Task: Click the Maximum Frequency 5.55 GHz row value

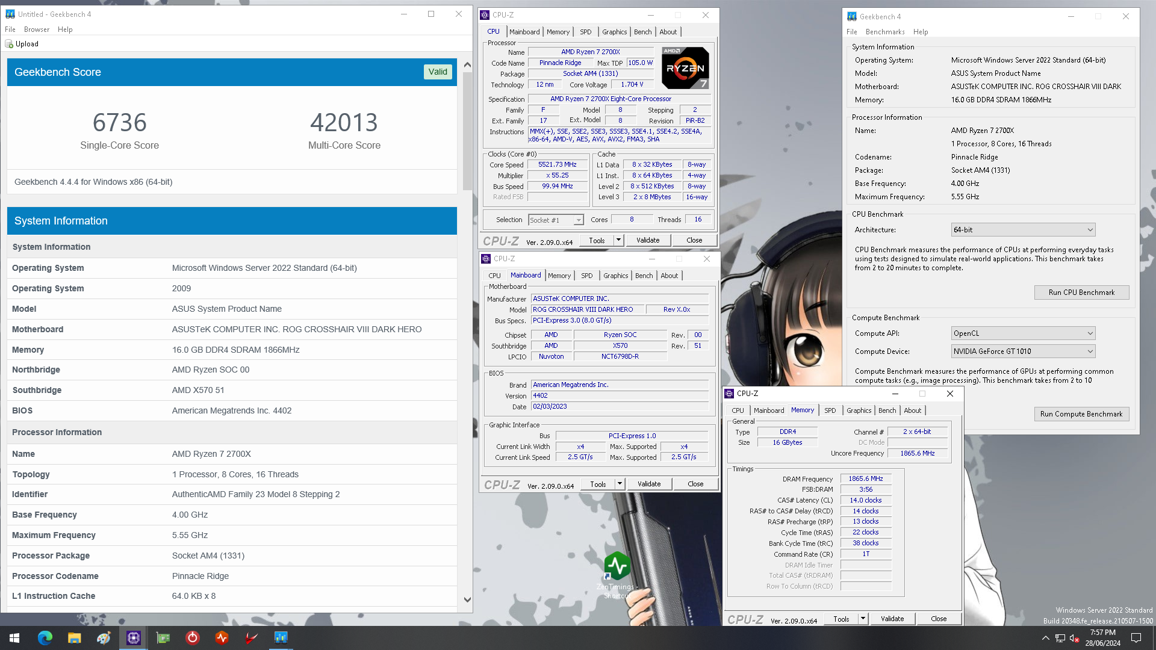Action: tap(190, 535)
